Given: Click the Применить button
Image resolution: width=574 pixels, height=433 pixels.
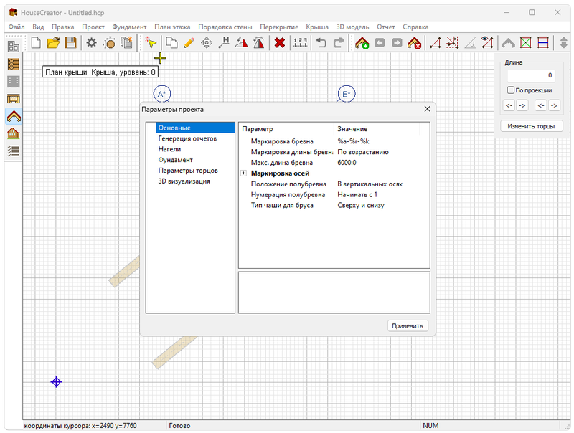Looking at the screenshot, I should tap(408, 325).
